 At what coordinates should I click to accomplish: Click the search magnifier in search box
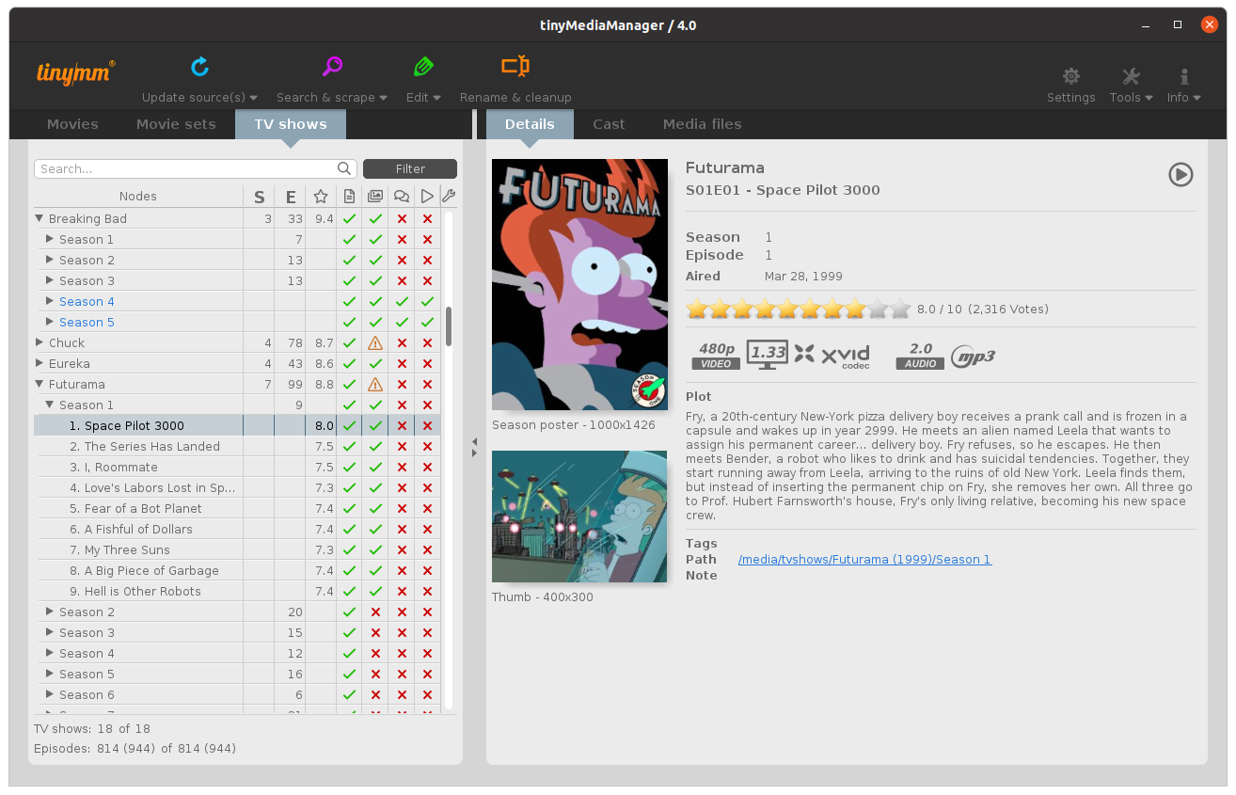tap(344, 169)
